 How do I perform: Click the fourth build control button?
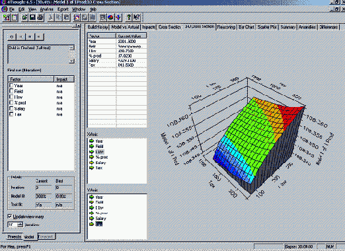click(39, 37)
